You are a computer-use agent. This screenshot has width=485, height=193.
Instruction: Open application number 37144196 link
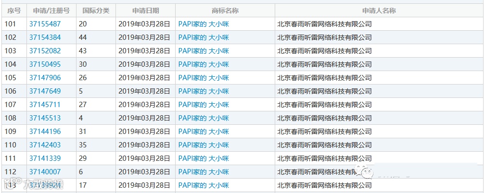45,132
